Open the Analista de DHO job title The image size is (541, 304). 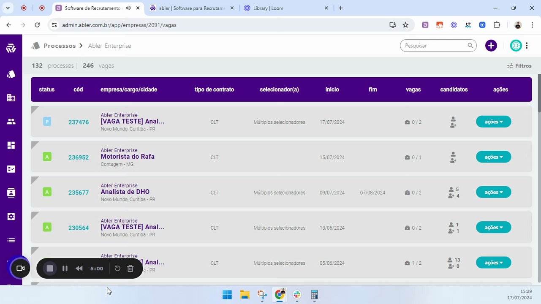(x=125, y=192)
